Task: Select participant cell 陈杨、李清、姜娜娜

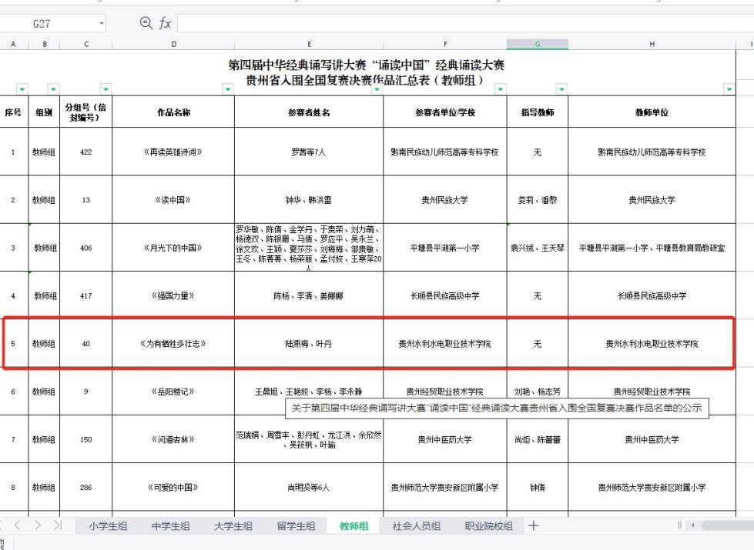Action: point(309,296)
